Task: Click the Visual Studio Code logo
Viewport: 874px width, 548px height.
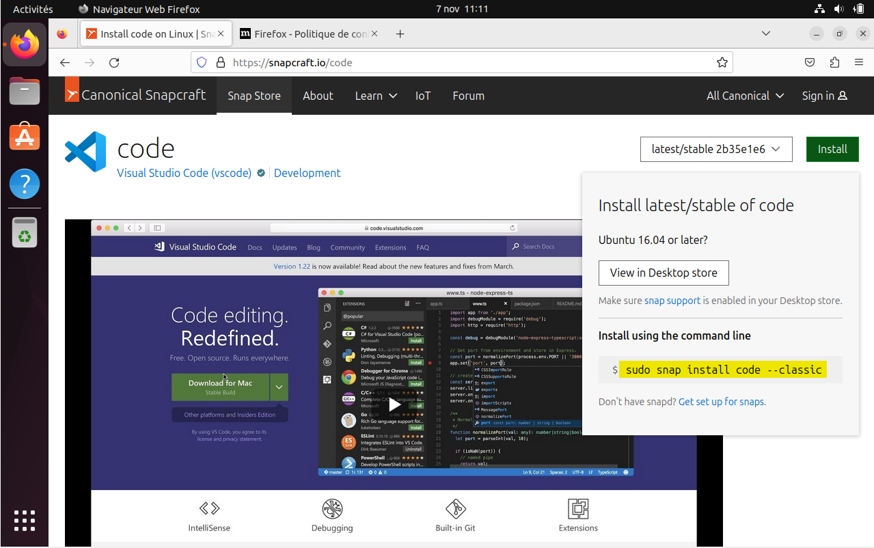Action: 85,151
